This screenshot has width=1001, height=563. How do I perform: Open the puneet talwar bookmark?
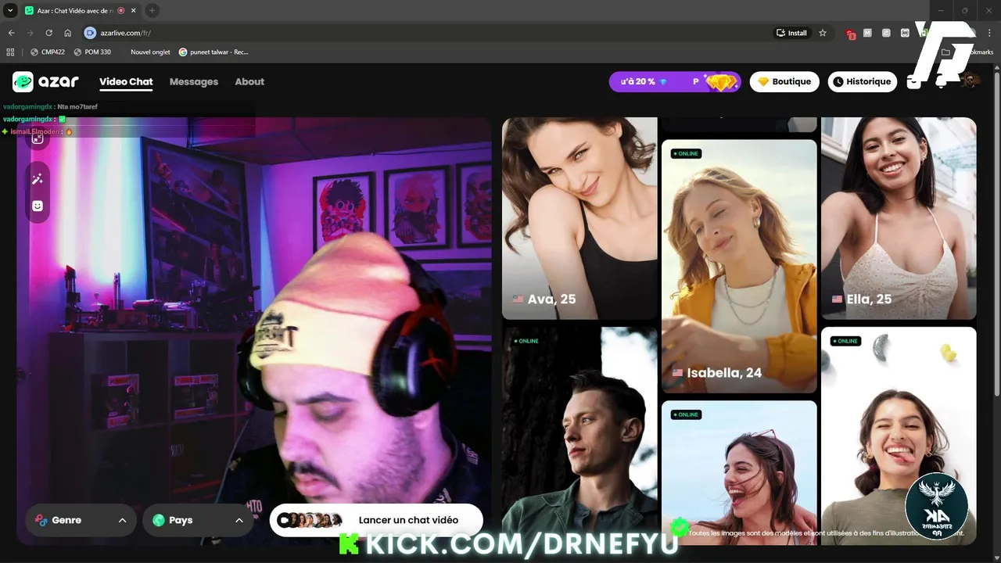(214, 52)
